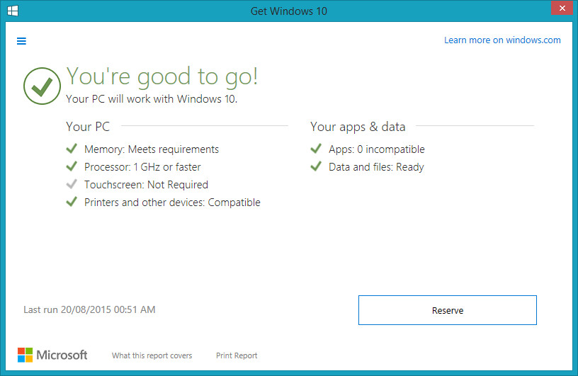The width and height of the screenshot is (578, 376).
Task: Click the Apps incompatible checkmark
Action: 316,149
